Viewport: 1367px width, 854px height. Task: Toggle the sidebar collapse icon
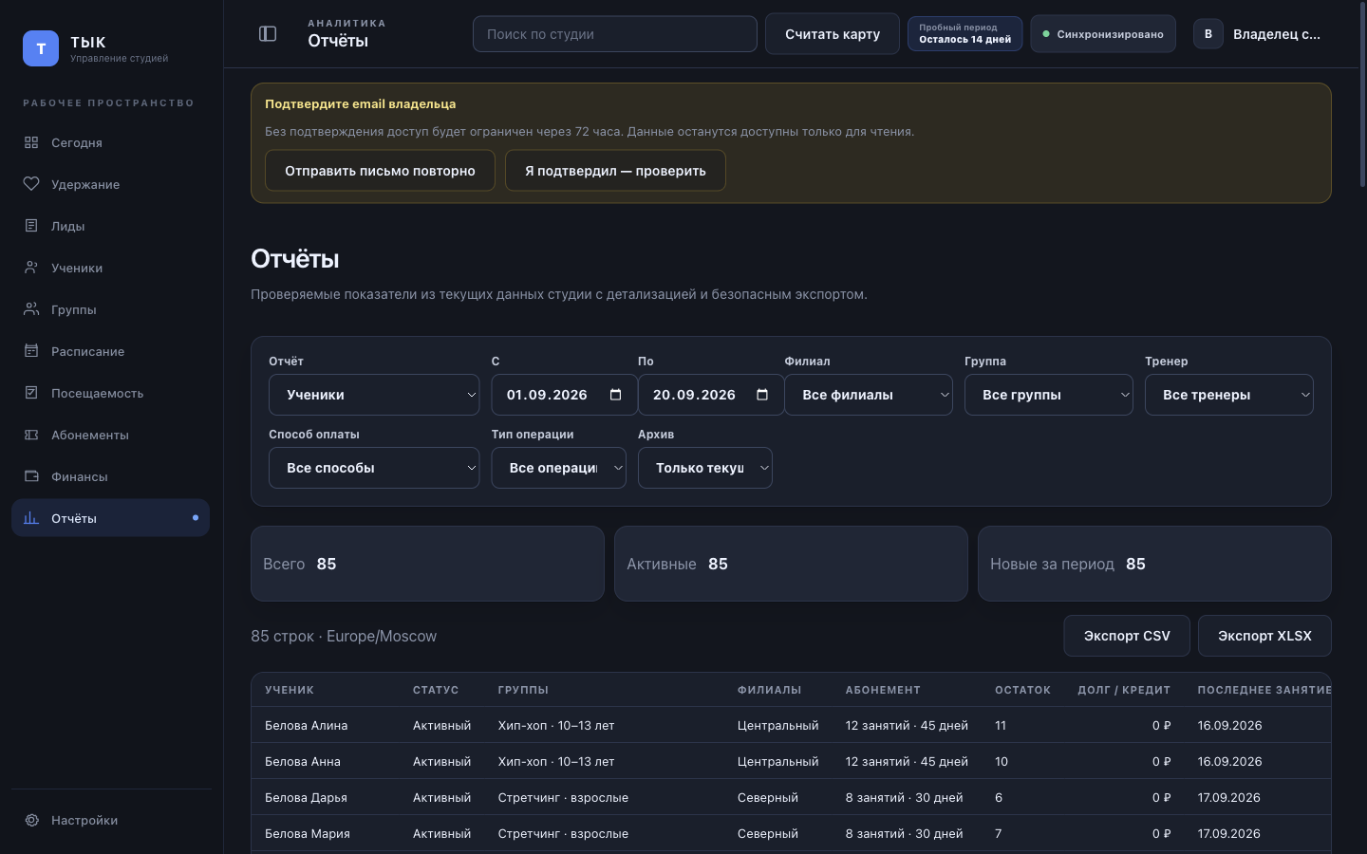click(x=268, y=34)
